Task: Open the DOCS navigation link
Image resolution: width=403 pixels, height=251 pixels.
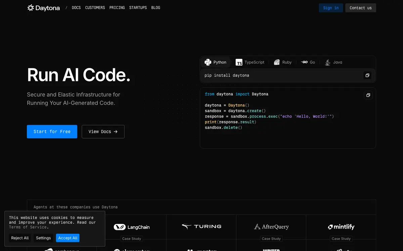Action: [76, 8]
